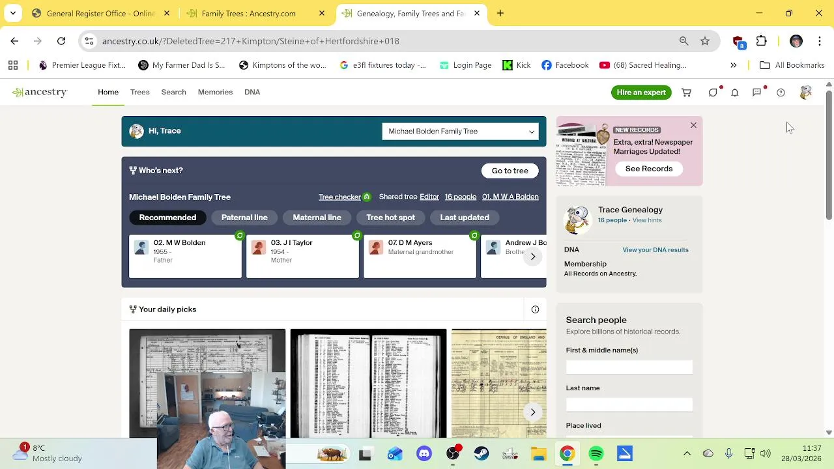Open the second daily pick record thumbnail
The height and width of the screenshot is (469, 834).
pos(368,384)
